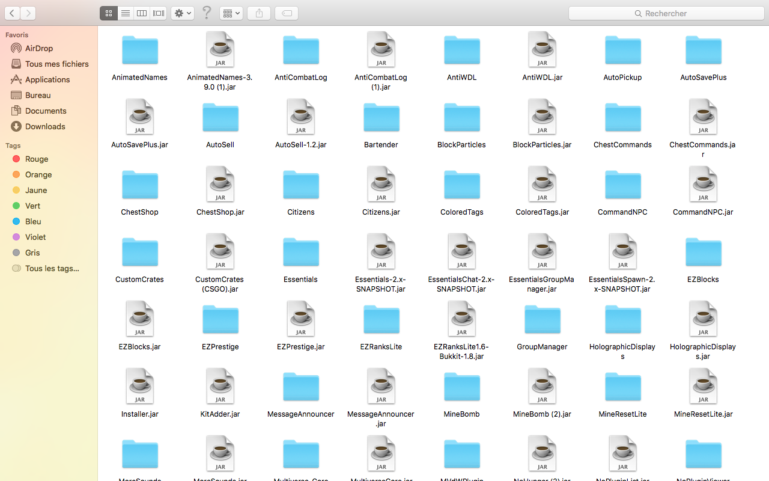Go to Bureau in the sidebar
Image resolution: width=769 pixels, height=481 pixels.
pos(49,95)
